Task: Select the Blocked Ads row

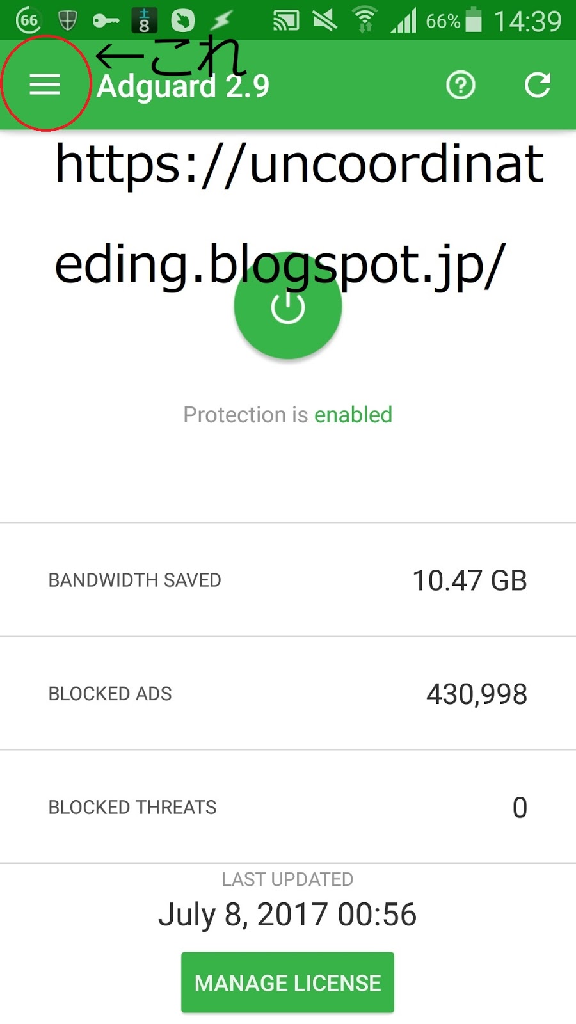Action: [x=288, y=694]
